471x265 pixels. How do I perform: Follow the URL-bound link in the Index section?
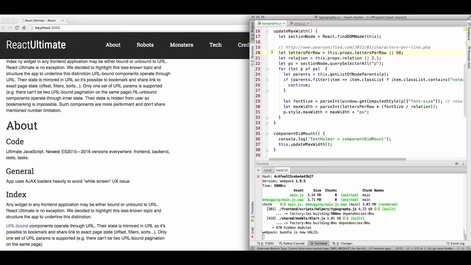[x=17, y=226]
